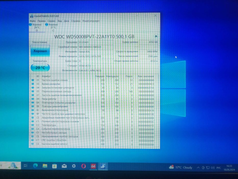Open Microsoft Store from taskbar
The image size is (238, 179).
(x=54, y=166)
